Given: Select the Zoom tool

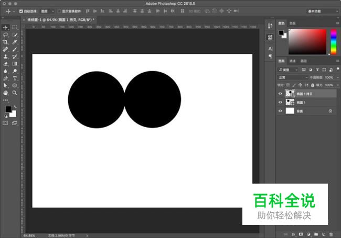Looking at the screenshot, I should click(15, 93).
